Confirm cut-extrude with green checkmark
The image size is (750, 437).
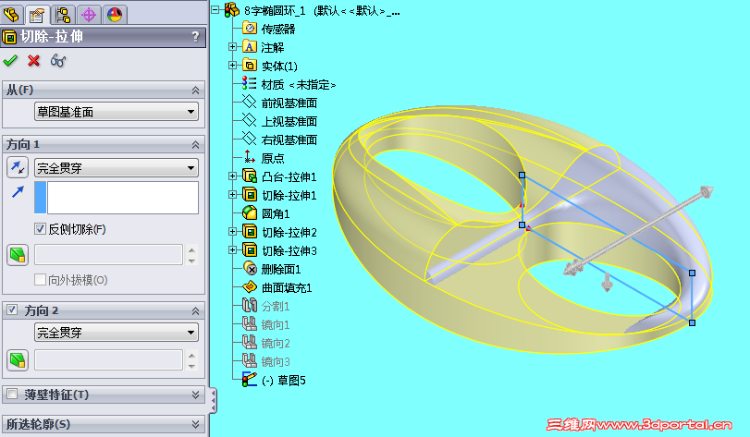pyautogui.click(x=10, y=61)
